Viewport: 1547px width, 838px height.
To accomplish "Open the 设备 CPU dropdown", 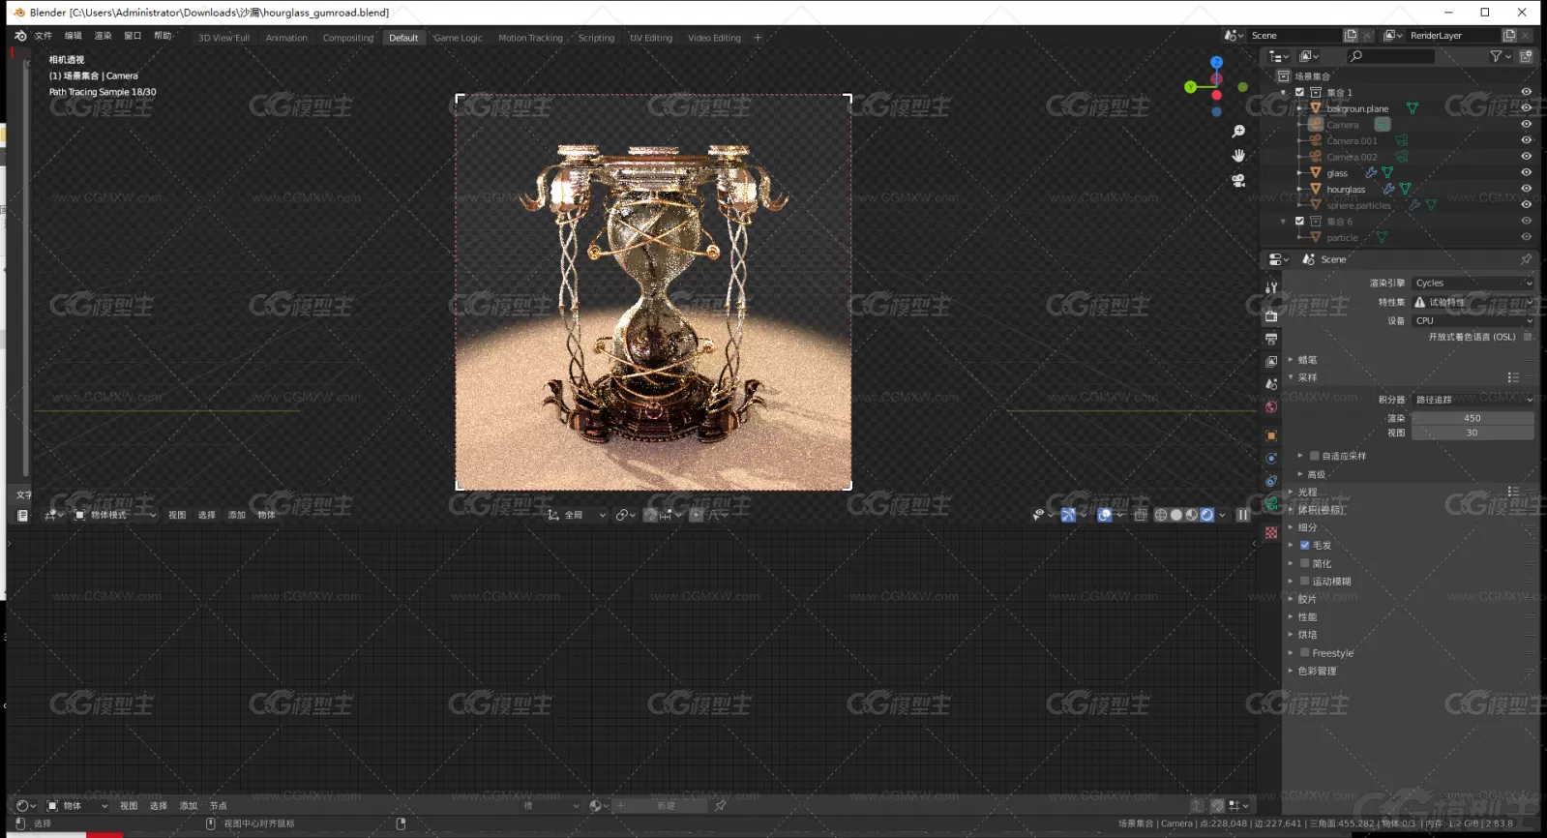I will 1473,320.
